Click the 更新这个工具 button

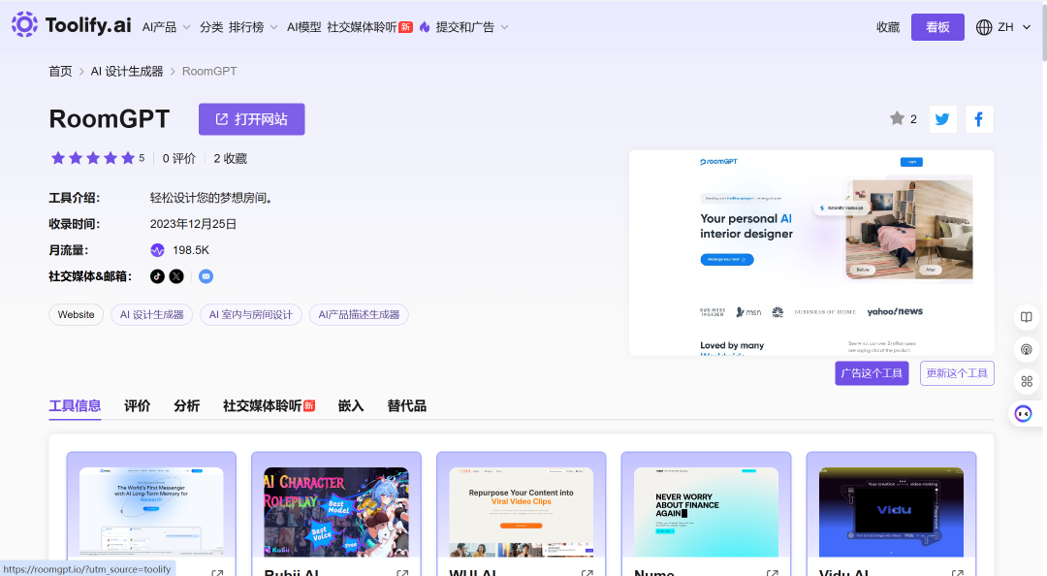pyautogui.click(x=957, y=373)
